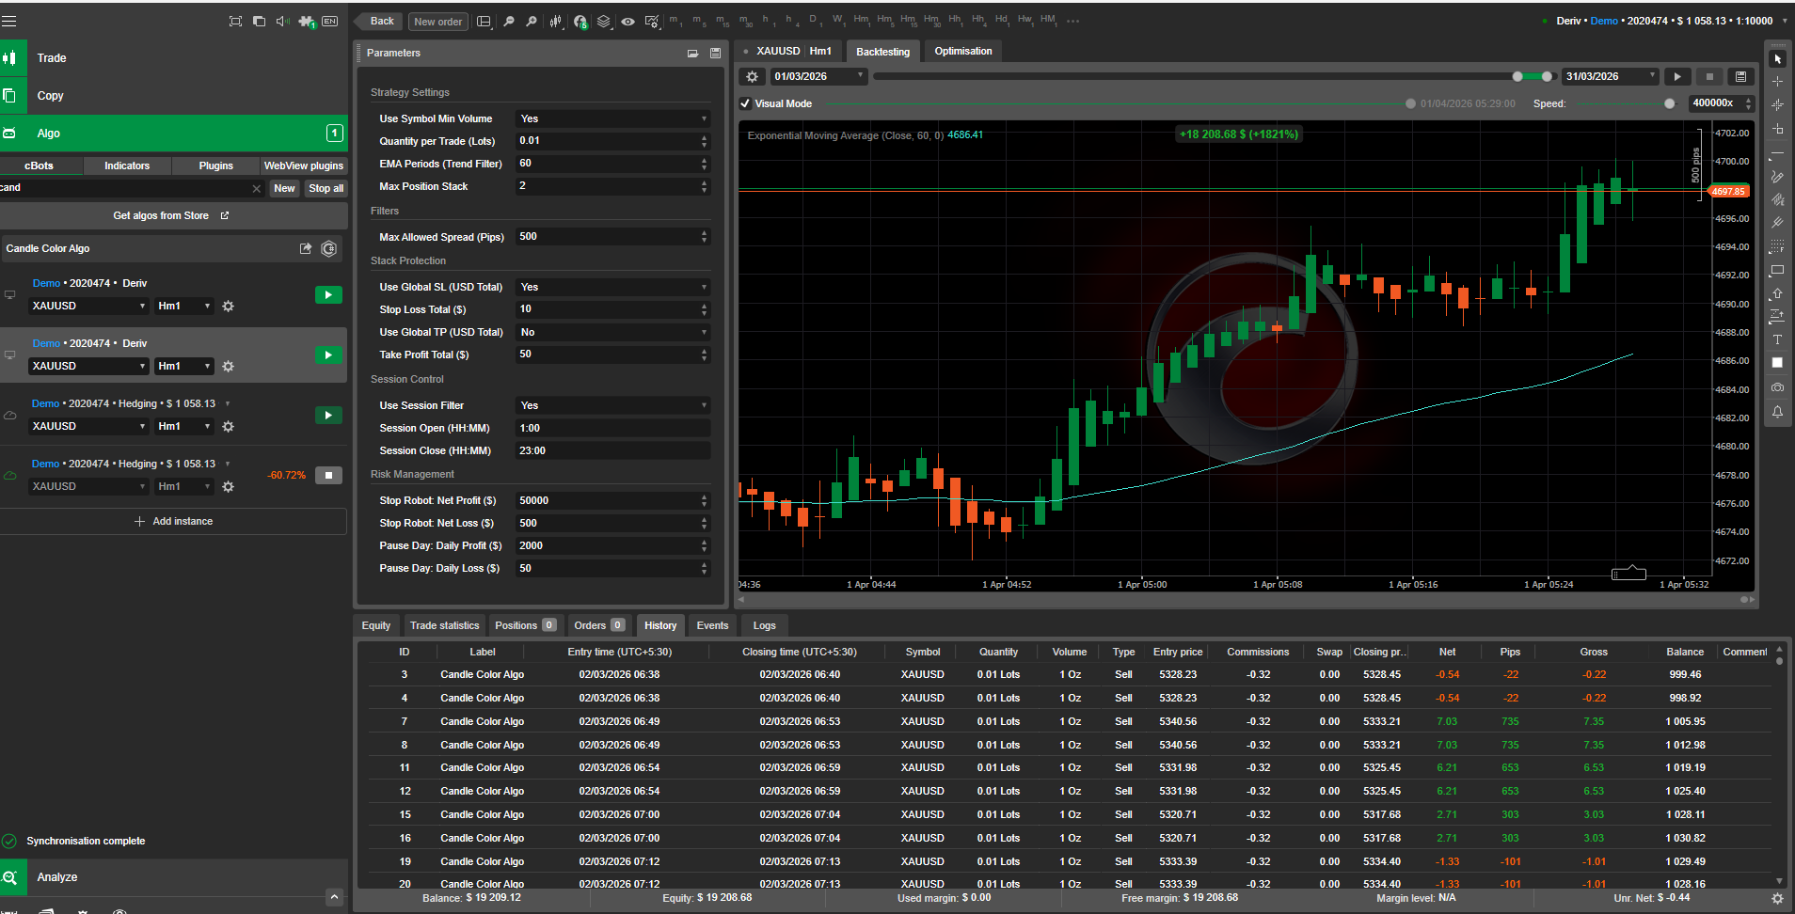This screenshot has height=914, width=1795.
Task: Toggle the Visual Mode checkbox
Action: coord(746,104)
